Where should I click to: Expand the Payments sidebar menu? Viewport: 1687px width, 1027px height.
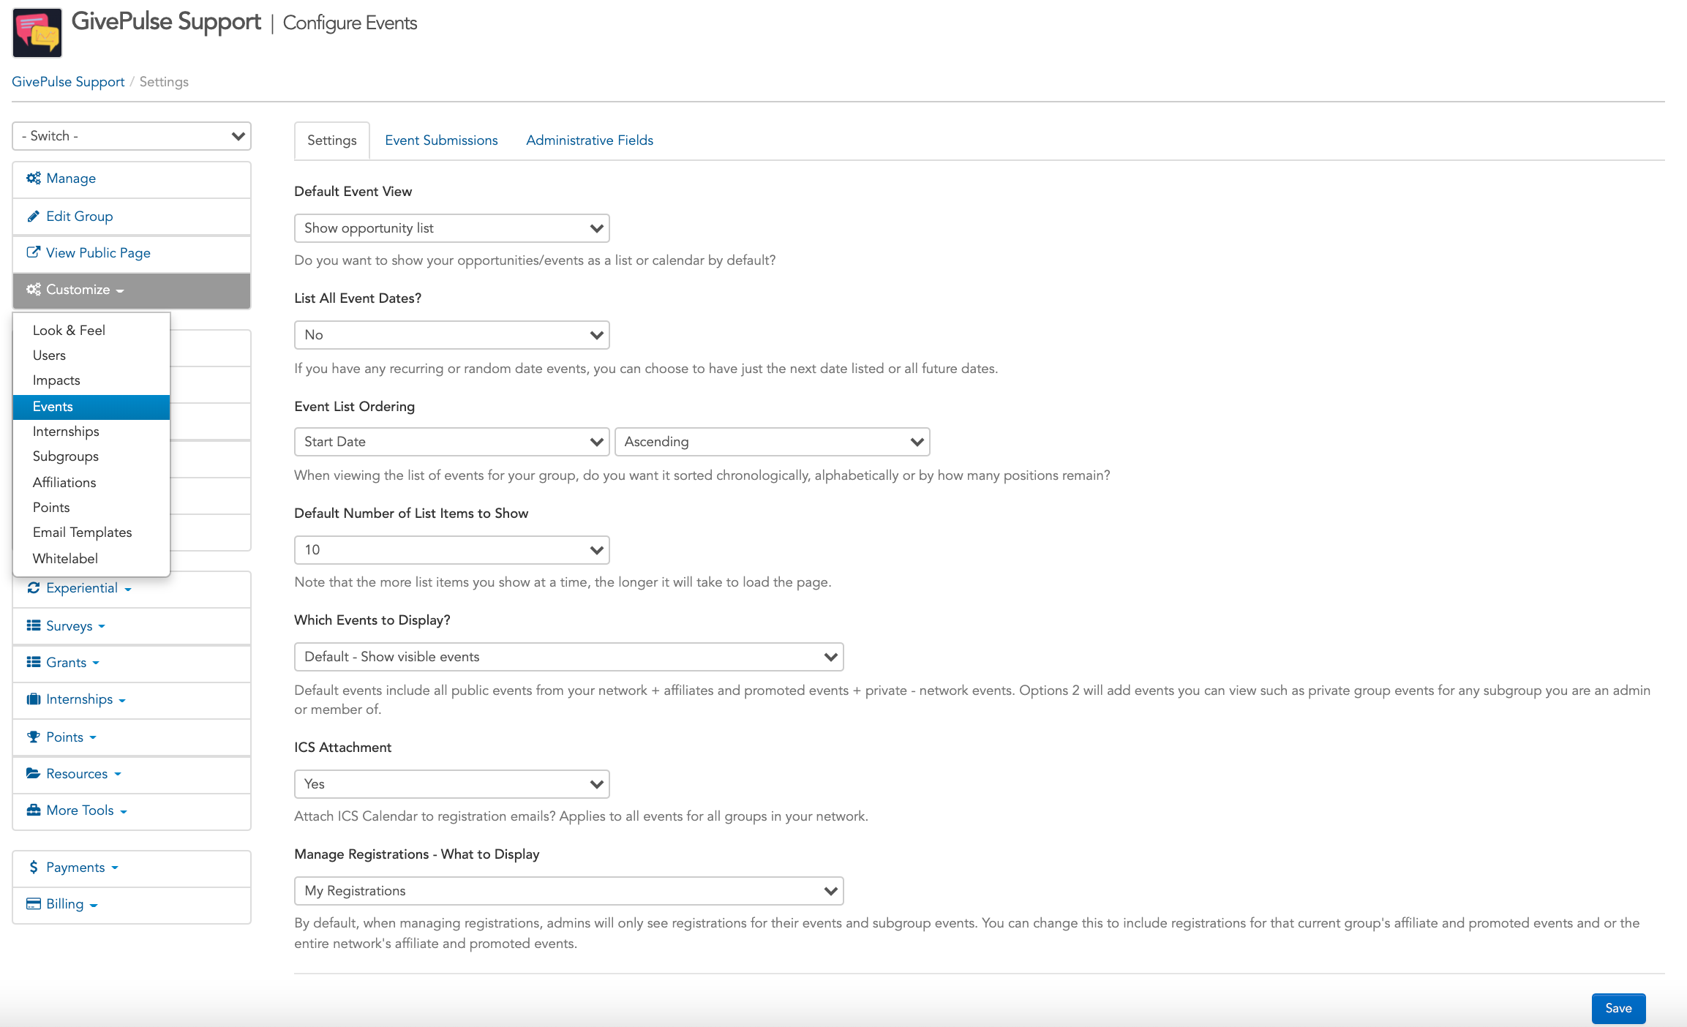(x=132, y=868)
